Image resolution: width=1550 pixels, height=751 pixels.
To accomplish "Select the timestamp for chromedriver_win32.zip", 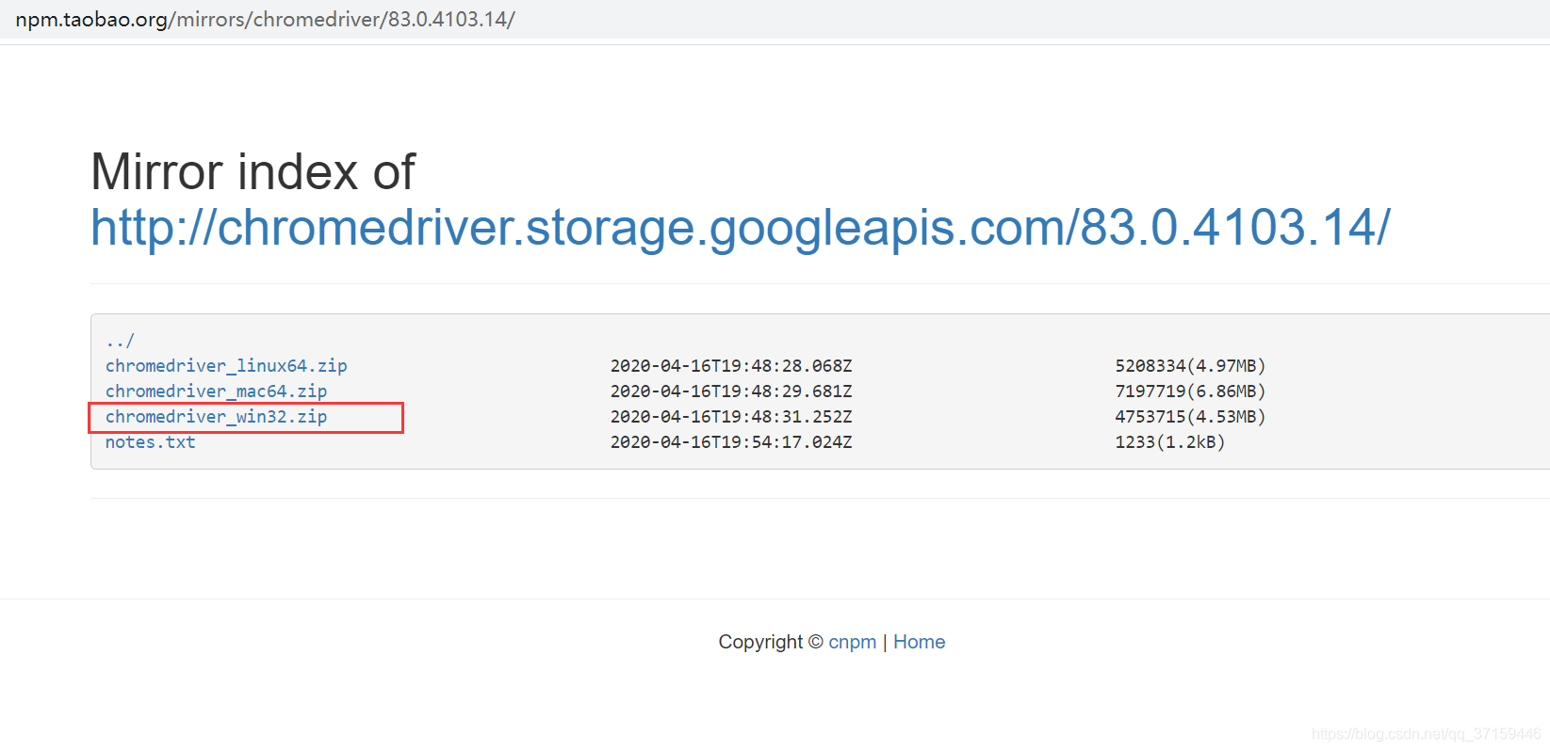I will pos(731,417).
